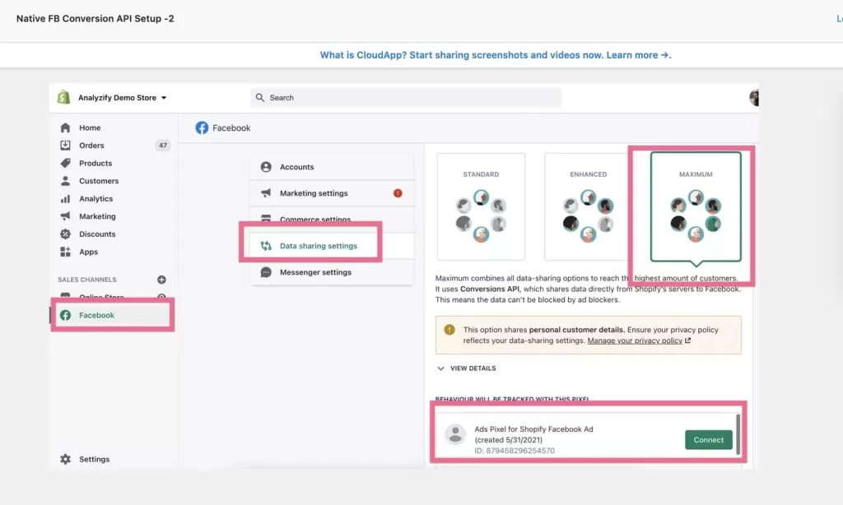Add a sales channel with plus icon
This screenshot has height=505, width=843.
click(162, 280)
